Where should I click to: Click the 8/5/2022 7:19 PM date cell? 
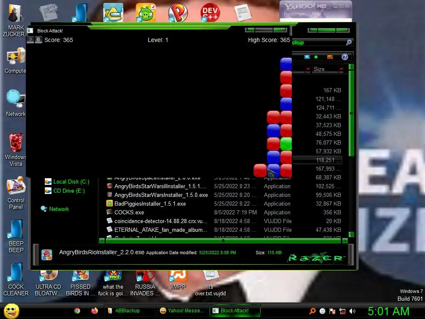coord(235,212)
